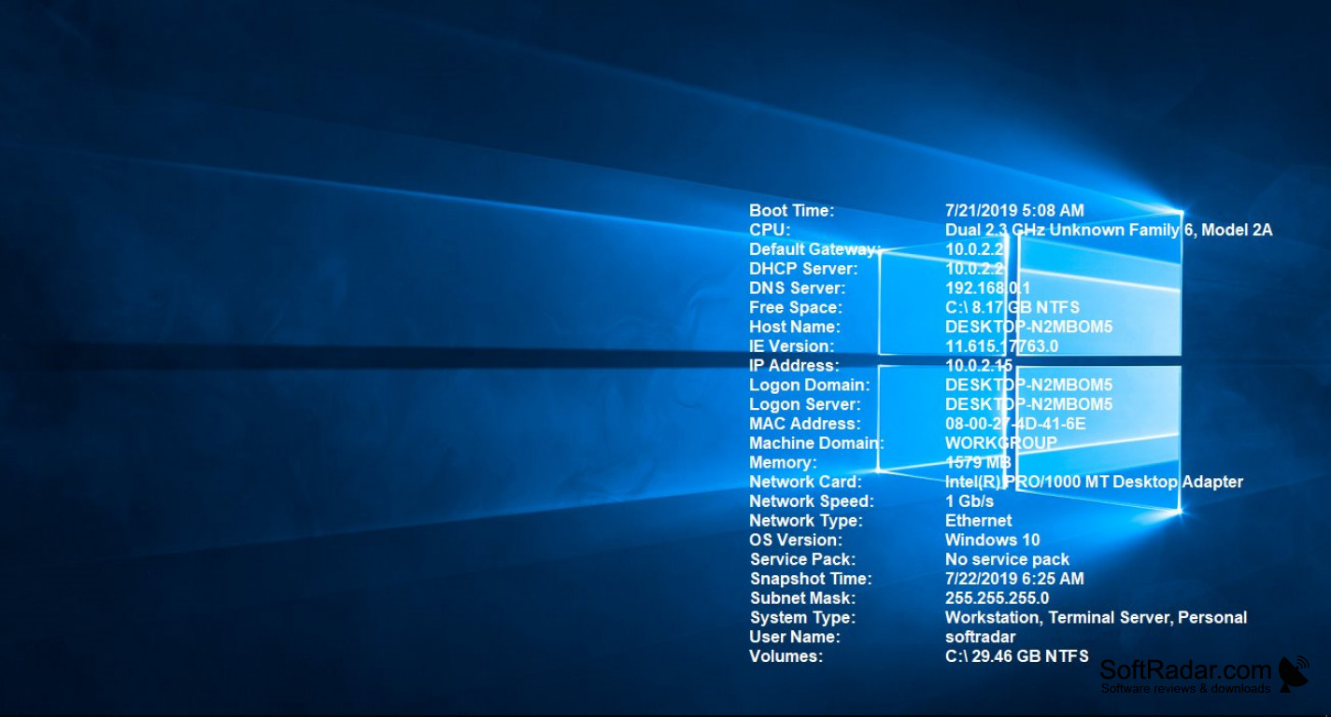Image resolution: width=1331 pixels, height=717 pixels.
Task: Click the Windows logo on the wallpaper
Action: pyautogui.click(x=1029, y=364)
